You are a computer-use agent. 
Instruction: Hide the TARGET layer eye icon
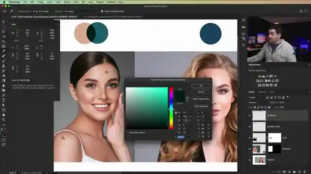pos(249,160)
